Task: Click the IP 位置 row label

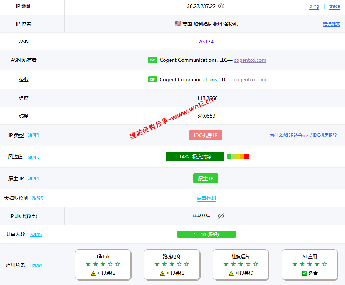Action: [x=23, y=24]
